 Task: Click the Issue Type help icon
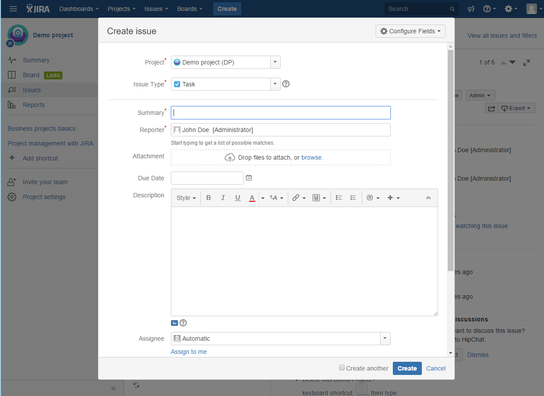(x=286, y=84)
